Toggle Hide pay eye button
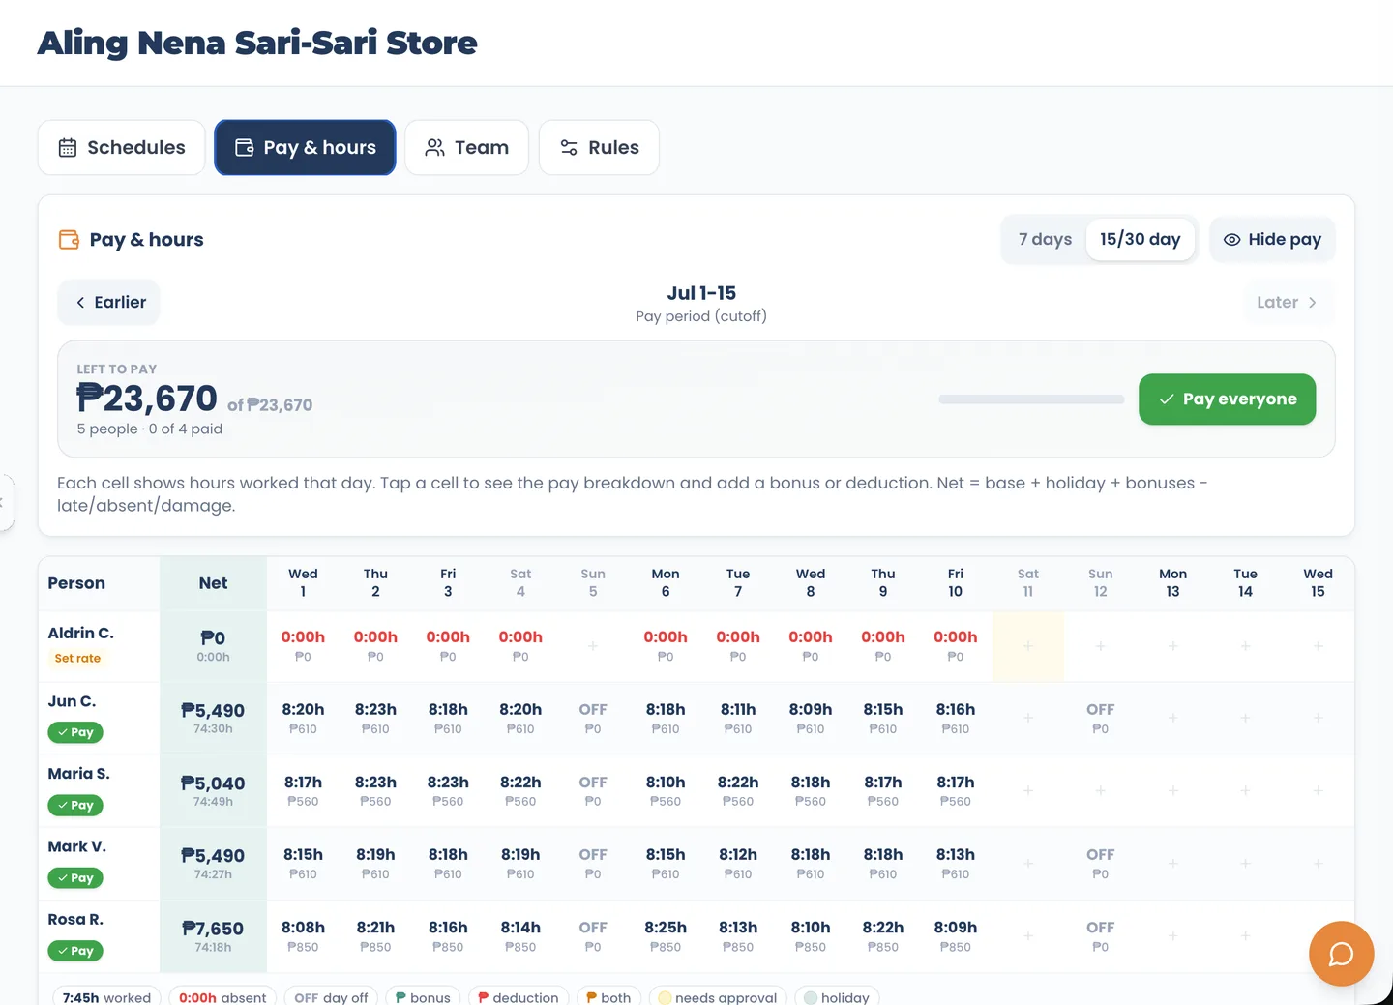The height and width of the screenshot is (1005, 1393). point(1272,239)
